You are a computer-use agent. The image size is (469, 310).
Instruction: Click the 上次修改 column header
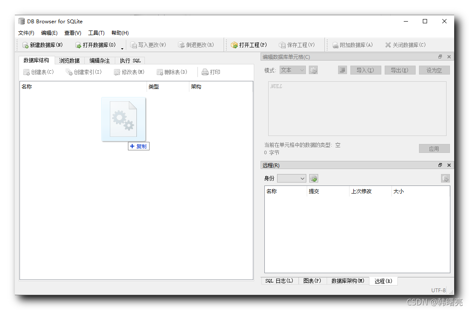click(x=370, y=191)
